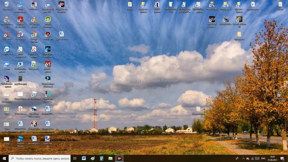Show hidden system tray icons
288x162 pixels.
point(243,158)
